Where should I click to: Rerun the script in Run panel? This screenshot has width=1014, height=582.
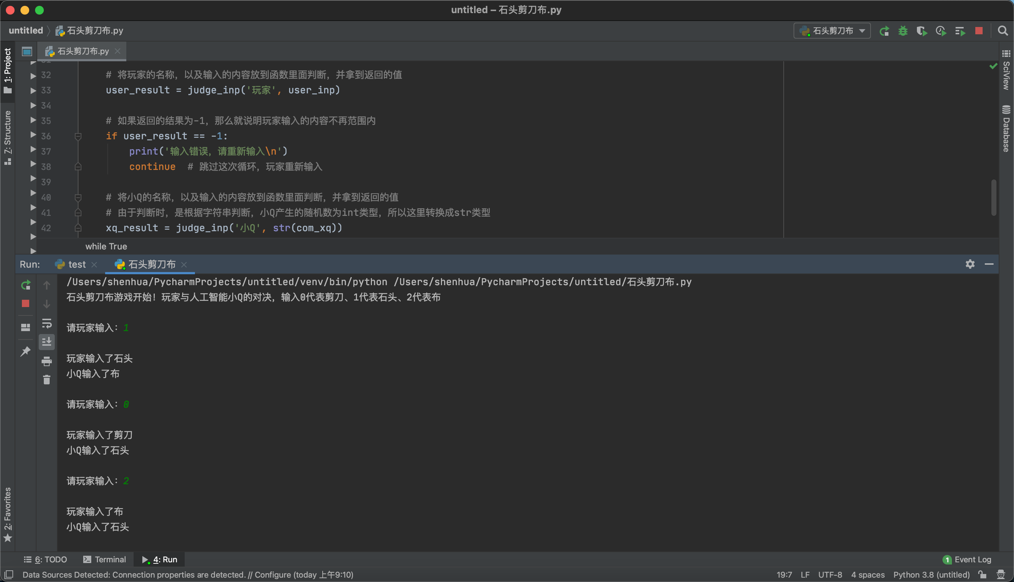click(x=26, y=285)
